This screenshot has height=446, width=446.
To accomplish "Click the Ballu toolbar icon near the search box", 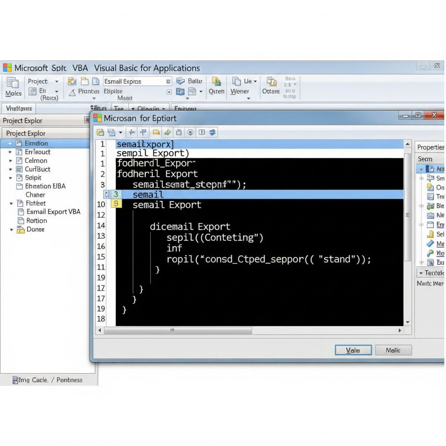I will pyautogui.click(x=180, y=81).
